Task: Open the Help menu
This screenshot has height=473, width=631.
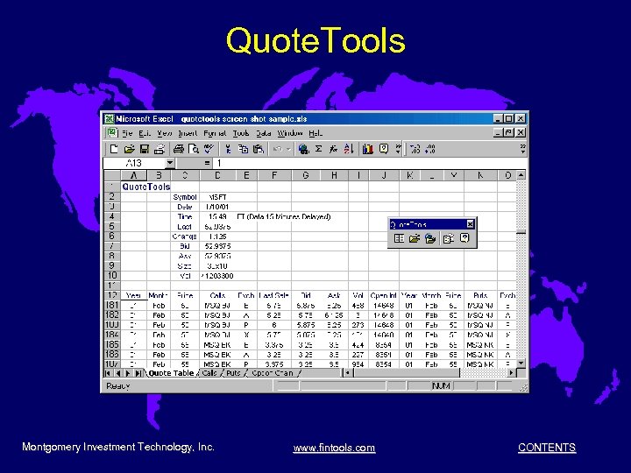Action: pyautogui.click(x=315, y=133)
